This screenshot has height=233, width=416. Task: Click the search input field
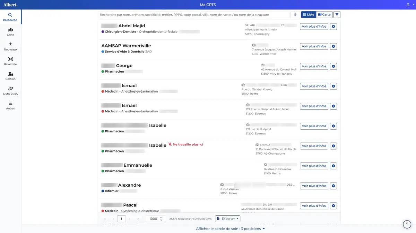193,15
